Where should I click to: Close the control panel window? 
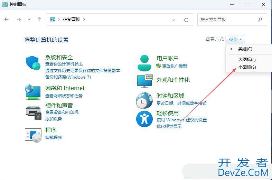click(263, 5)
